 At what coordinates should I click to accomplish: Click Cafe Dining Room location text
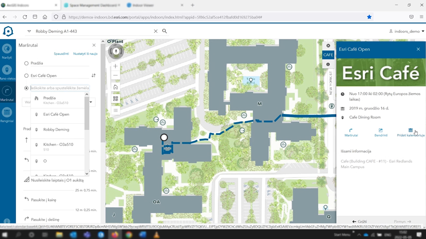(x=365, y=118)
